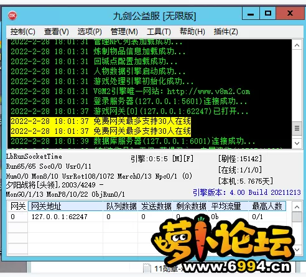Minimize the 九剑公益服 window
The height and width of the screenshot is (277, 306).
[251, 14]
